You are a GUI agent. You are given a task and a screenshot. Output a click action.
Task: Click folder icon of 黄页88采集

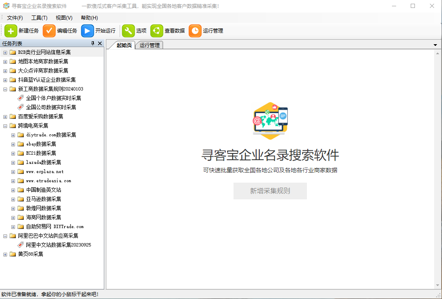coord(13,254)
